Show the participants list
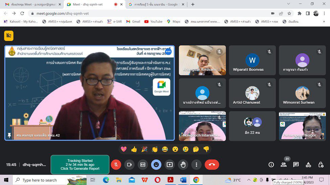The image size is (330, 185). pos(284,165)
